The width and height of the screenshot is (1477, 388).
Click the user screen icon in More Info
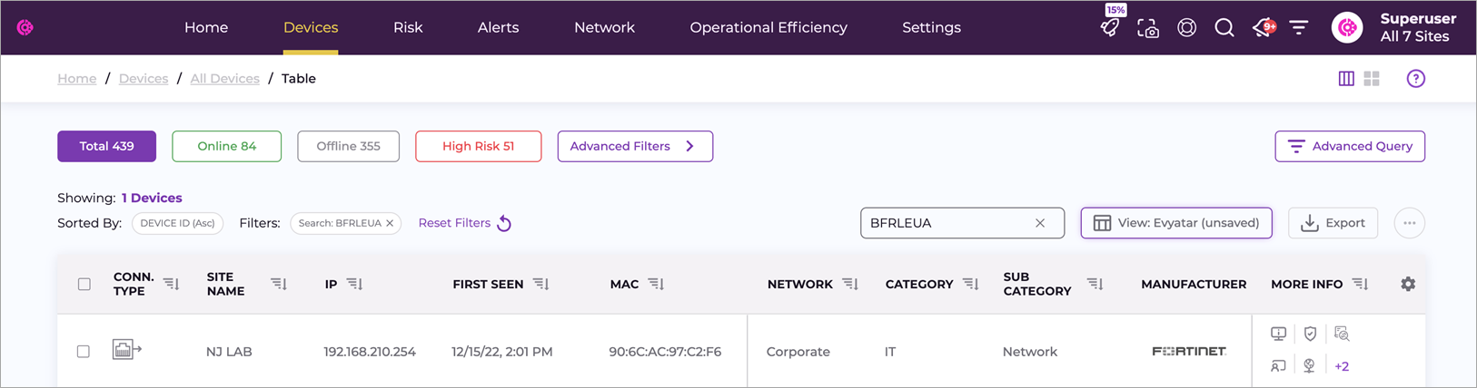[1278, 365]
